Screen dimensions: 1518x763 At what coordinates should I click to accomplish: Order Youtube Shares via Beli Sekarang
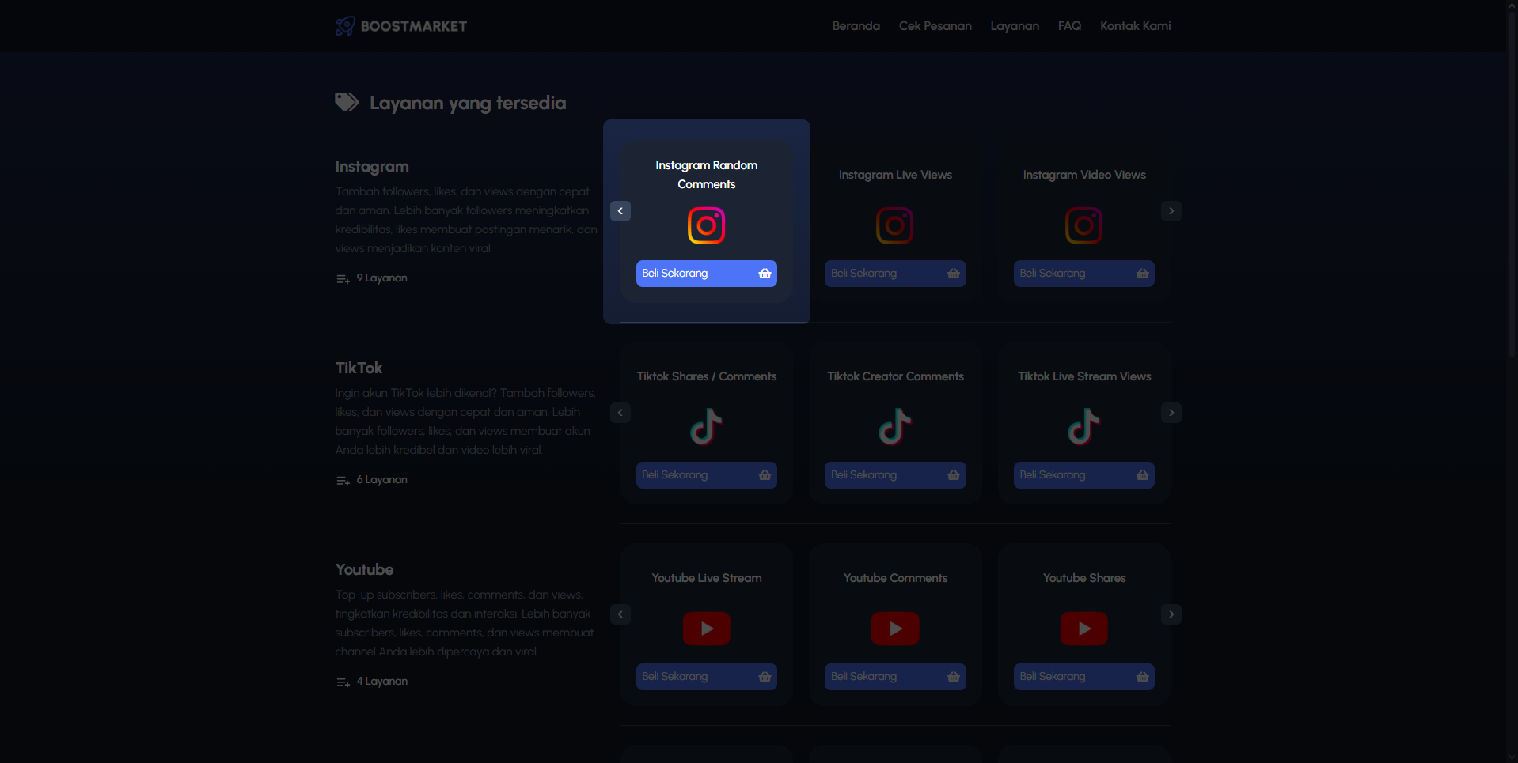click(1084, 677)
